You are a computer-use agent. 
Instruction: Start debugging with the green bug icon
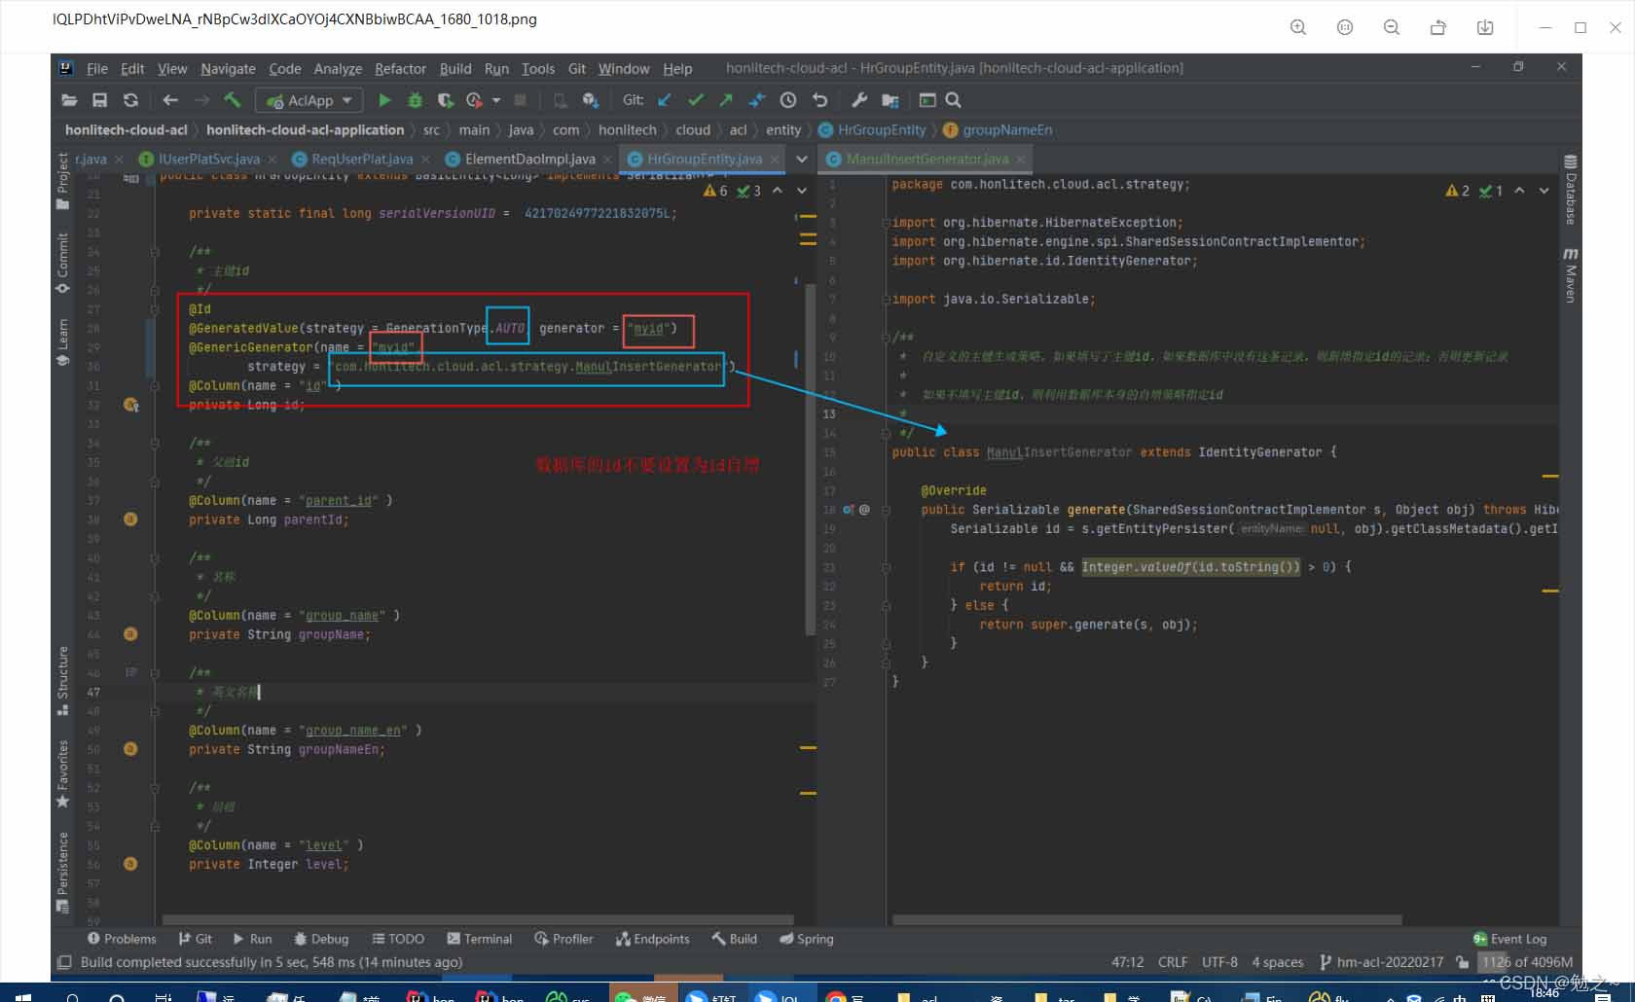pos(416,100)
